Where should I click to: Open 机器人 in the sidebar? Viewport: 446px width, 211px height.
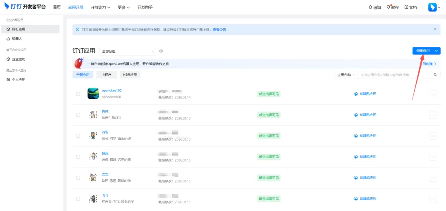(x=30, y=39)
